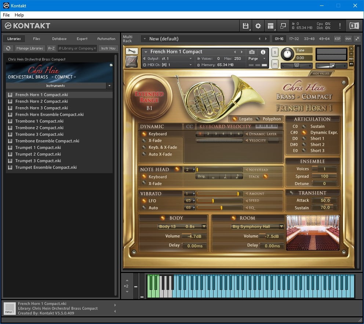This screenshot has width=364, height=324.
Task: Click the A-Z sort button
Action: click(51, 48)
